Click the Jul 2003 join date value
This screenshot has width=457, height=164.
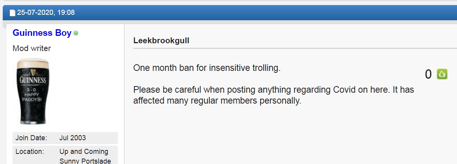pyautogui.click(x=73, y=138)
